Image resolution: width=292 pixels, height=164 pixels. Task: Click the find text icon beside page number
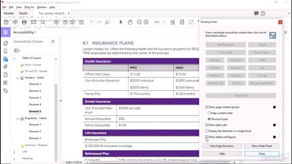point(107,22)
